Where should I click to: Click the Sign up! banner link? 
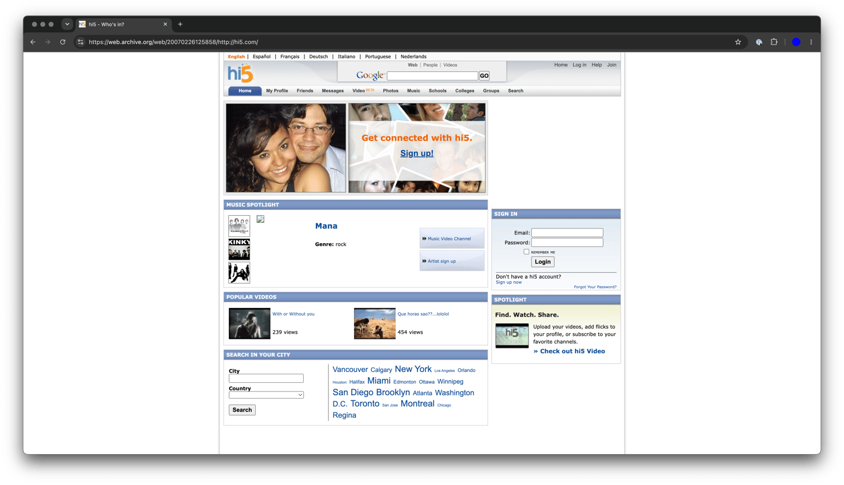point(417,153)
